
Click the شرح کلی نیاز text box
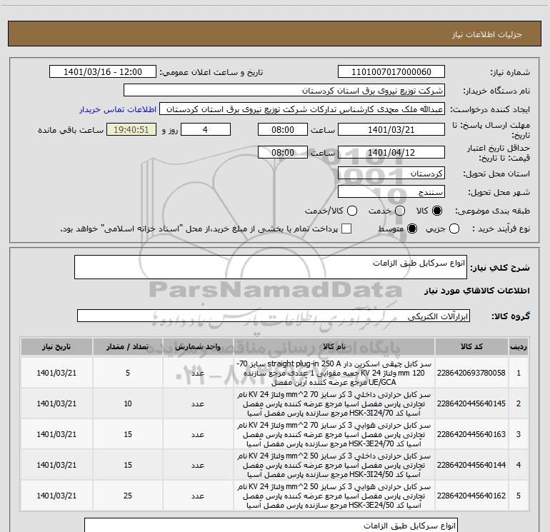[x=271, y=267]
